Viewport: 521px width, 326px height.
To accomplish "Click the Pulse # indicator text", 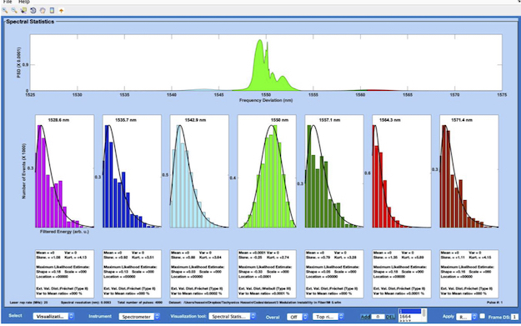I will (495, 303).
